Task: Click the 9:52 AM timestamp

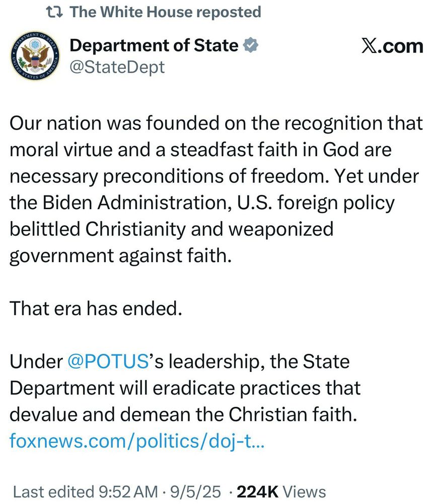Action: coord(128,492)
